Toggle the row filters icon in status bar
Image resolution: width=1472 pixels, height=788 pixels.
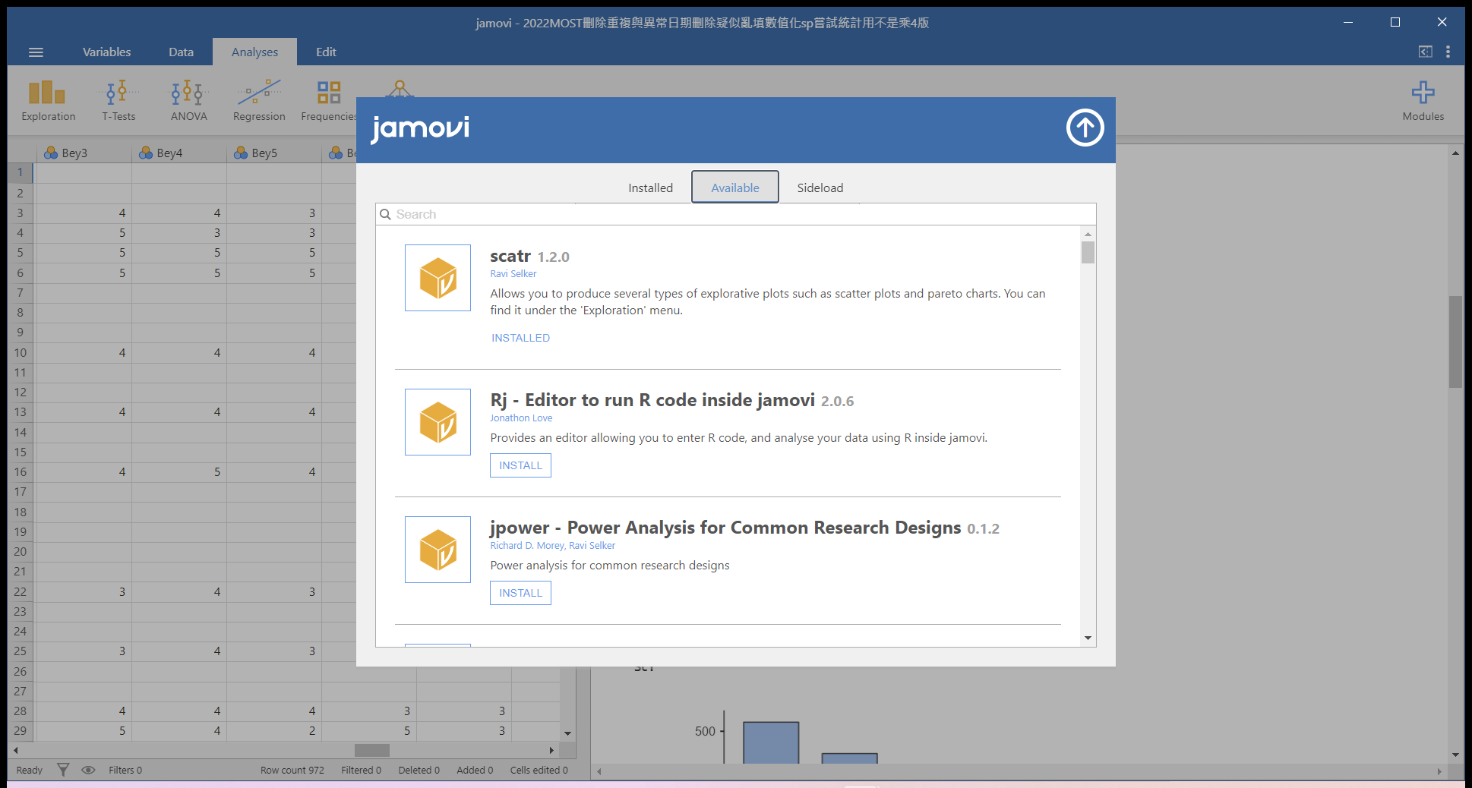[x=64, y=769]
